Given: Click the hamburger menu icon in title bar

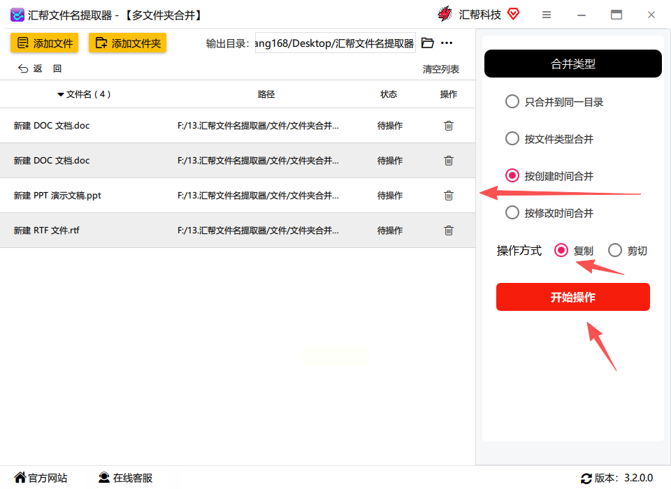Looking at the screenshot, I should click(547, 15).
